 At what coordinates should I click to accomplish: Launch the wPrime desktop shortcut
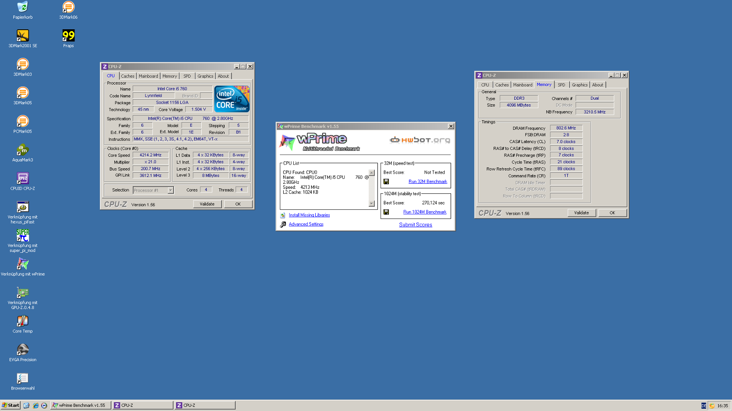click(x=22, y=264)
